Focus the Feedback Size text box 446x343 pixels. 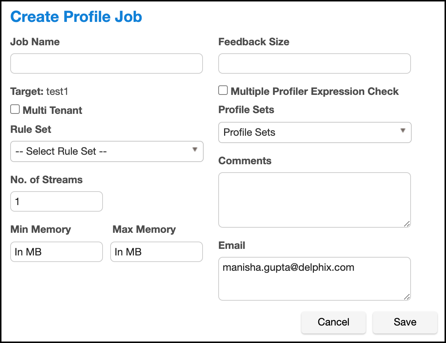(314, 63)
